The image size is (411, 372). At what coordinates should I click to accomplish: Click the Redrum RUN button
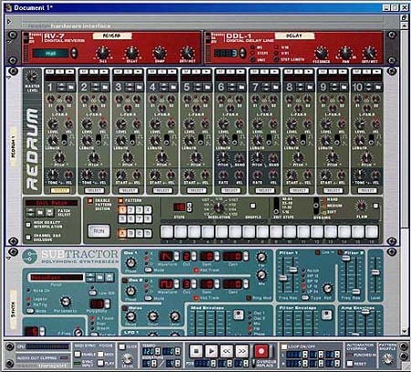(99, 231)
